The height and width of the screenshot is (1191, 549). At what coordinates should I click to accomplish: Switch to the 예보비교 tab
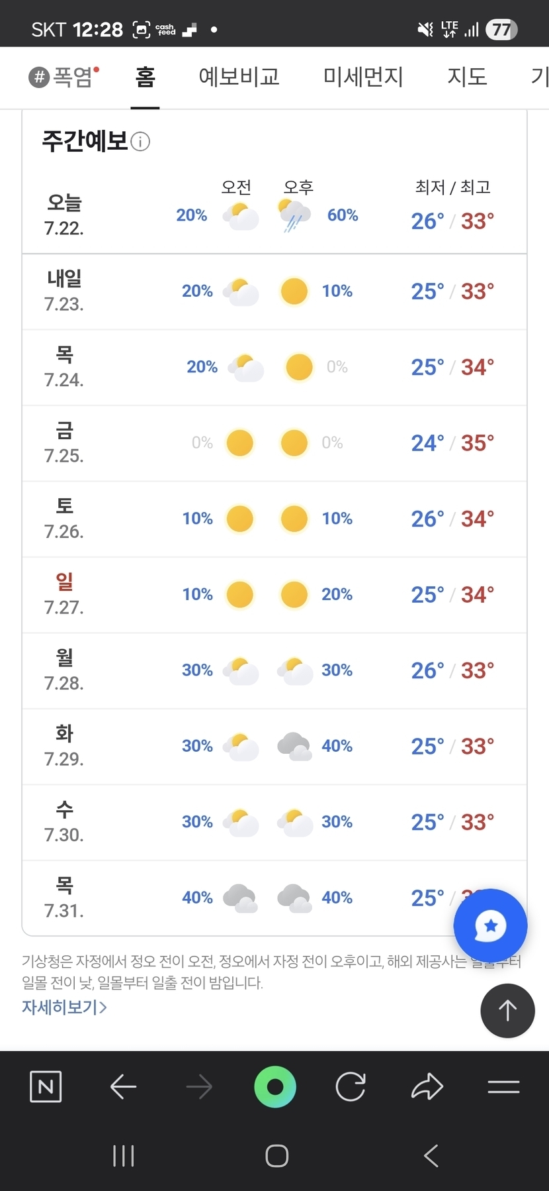(239, 78)
